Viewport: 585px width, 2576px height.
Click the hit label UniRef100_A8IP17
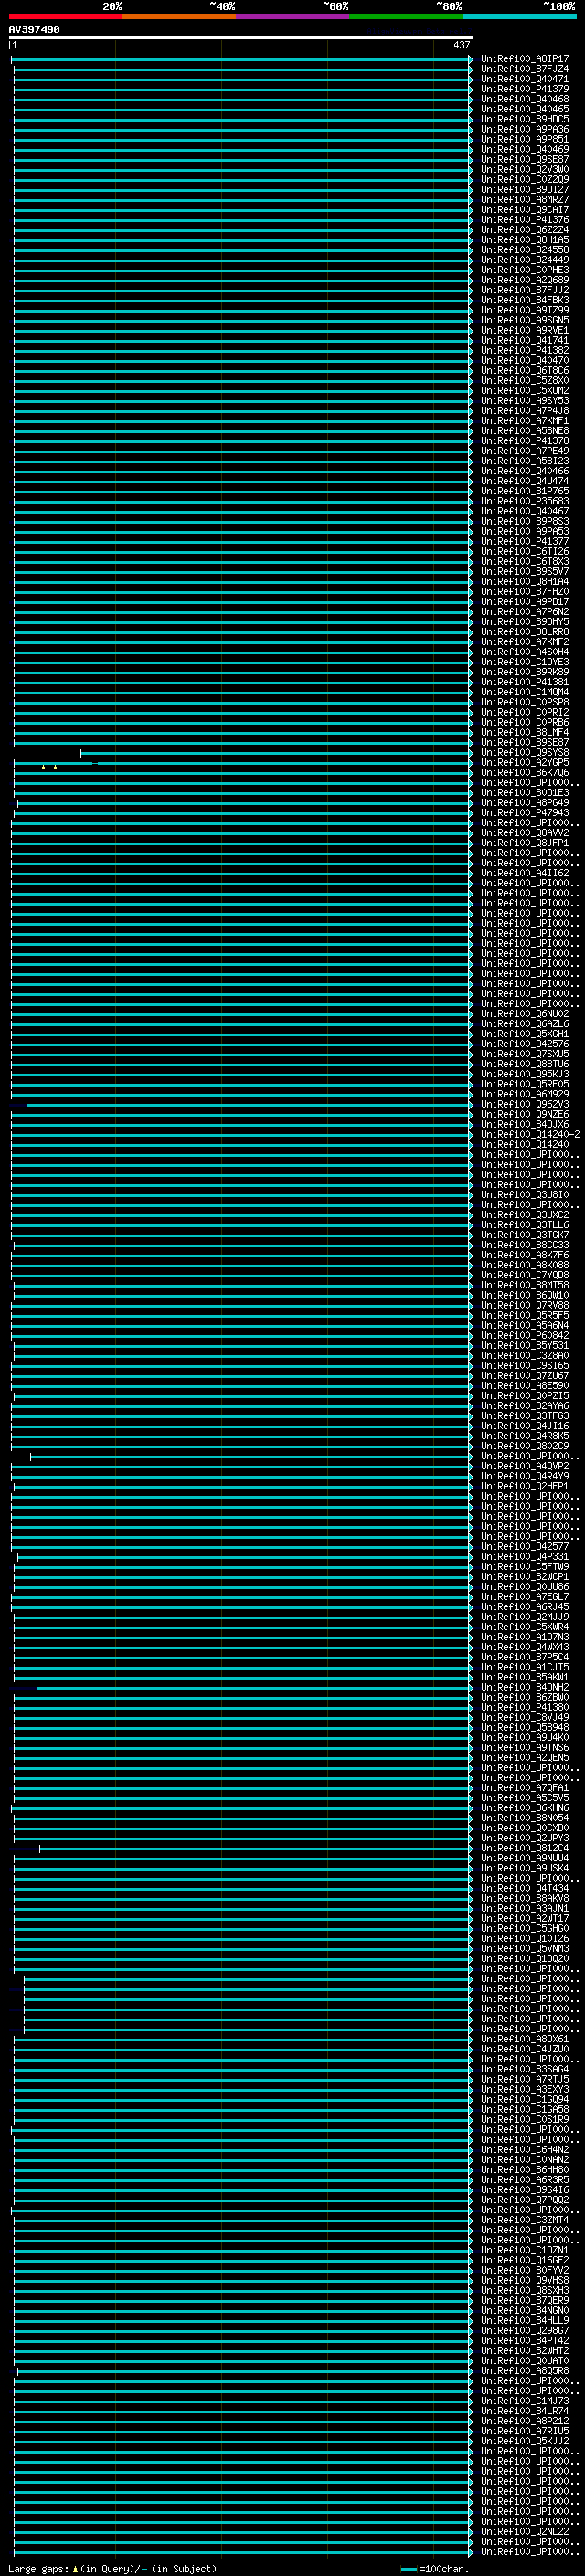click(524, 59)
